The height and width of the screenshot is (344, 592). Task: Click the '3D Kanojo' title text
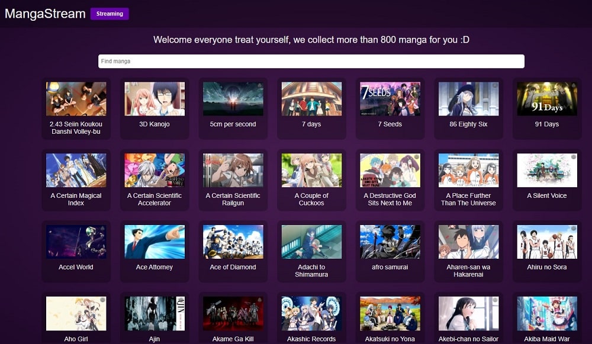[x=155, y=124]
